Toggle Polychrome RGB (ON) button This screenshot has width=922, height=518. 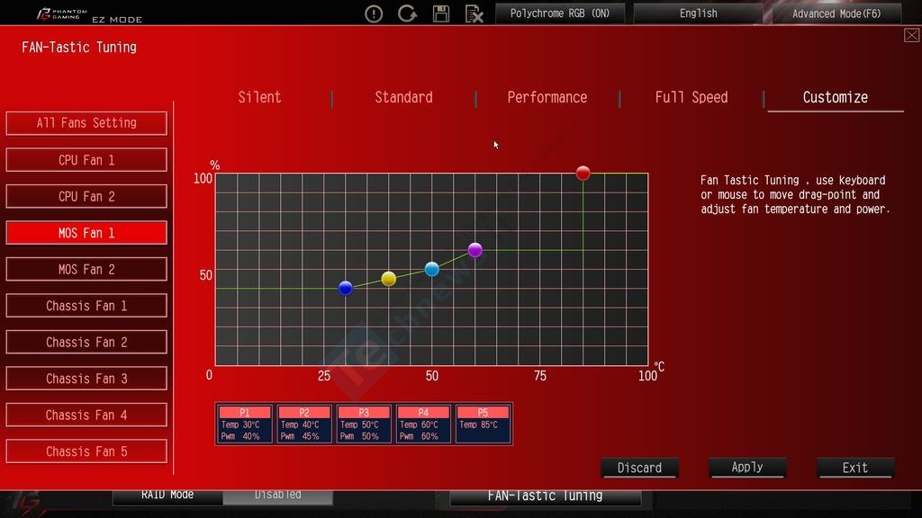point(560,13)
